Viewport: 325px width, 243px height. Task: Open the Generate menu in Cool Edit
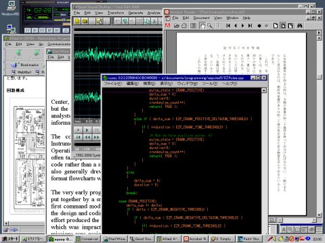(135, 13)
